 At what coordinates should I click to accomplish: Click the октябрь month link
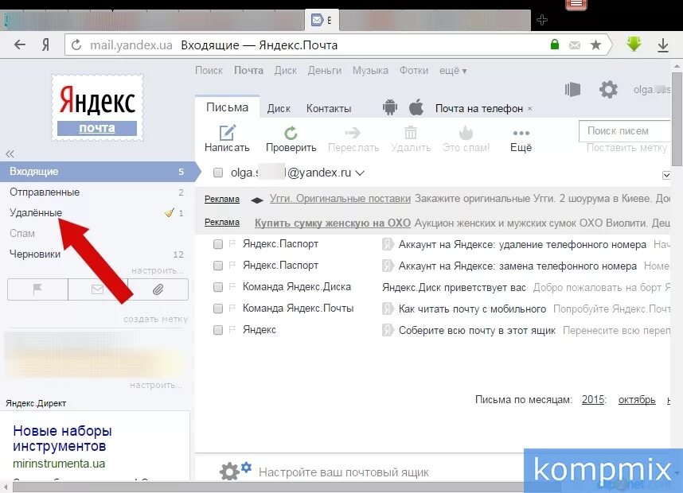click(x=637, y=399)
